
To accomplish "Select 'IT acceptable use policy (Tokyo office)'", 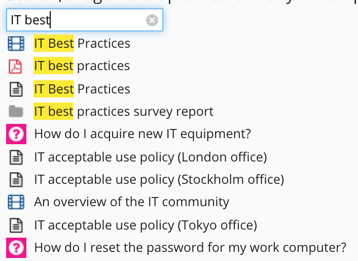I will pos(146,225).
